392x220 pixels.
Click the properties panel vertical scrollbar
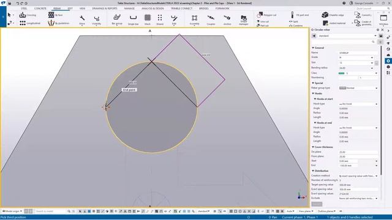[380, 110]
